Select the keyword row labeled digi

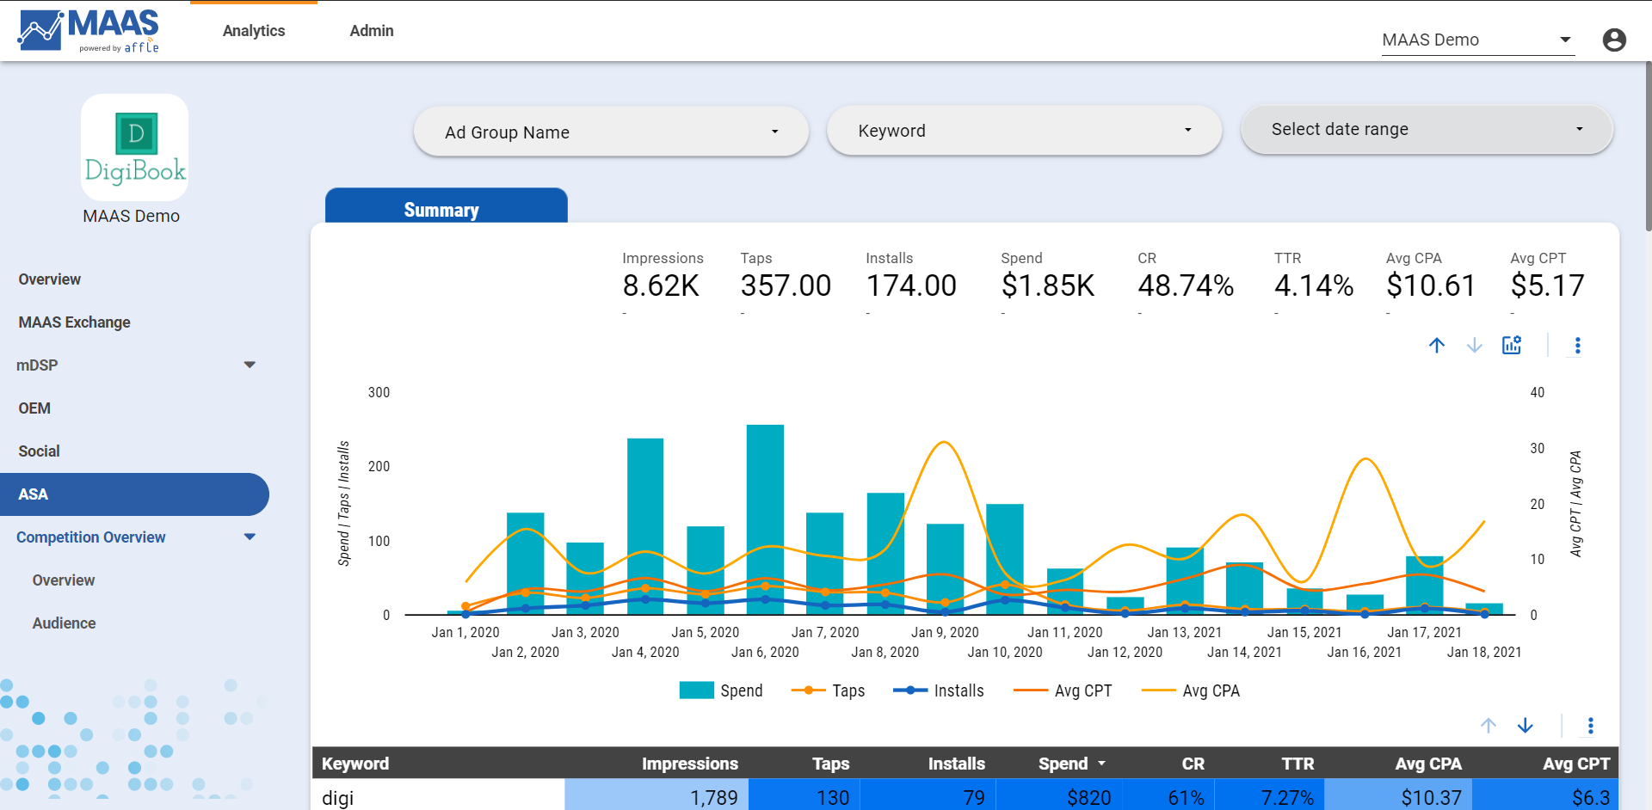[x=337, y=796]
